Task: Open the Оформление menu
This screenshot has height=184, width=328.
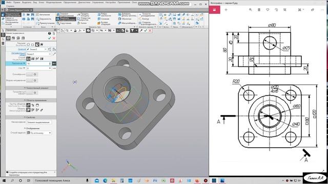Action: click(x=70, y=2)
